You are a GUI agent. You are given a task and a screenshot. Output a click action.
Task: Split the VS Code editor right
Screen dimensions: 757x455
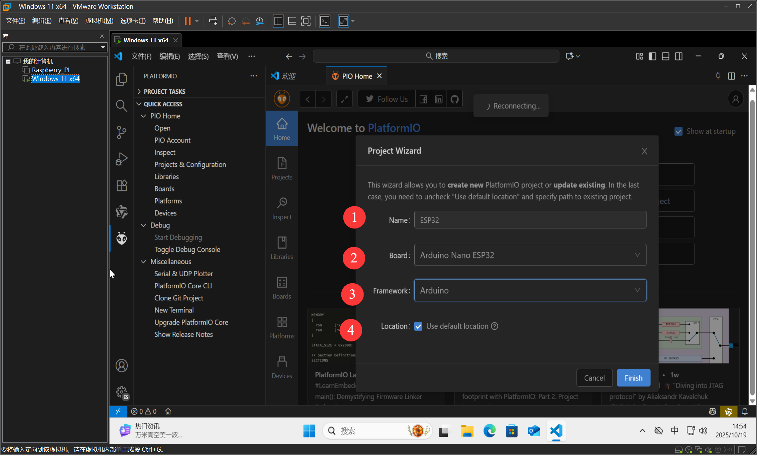click(x=731, y=76)
